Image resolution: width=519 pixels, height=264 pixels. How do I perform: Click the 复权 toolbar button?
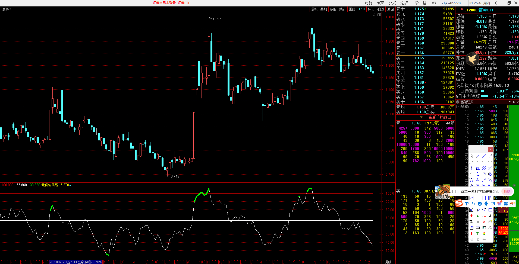click(x=314, y=9)
